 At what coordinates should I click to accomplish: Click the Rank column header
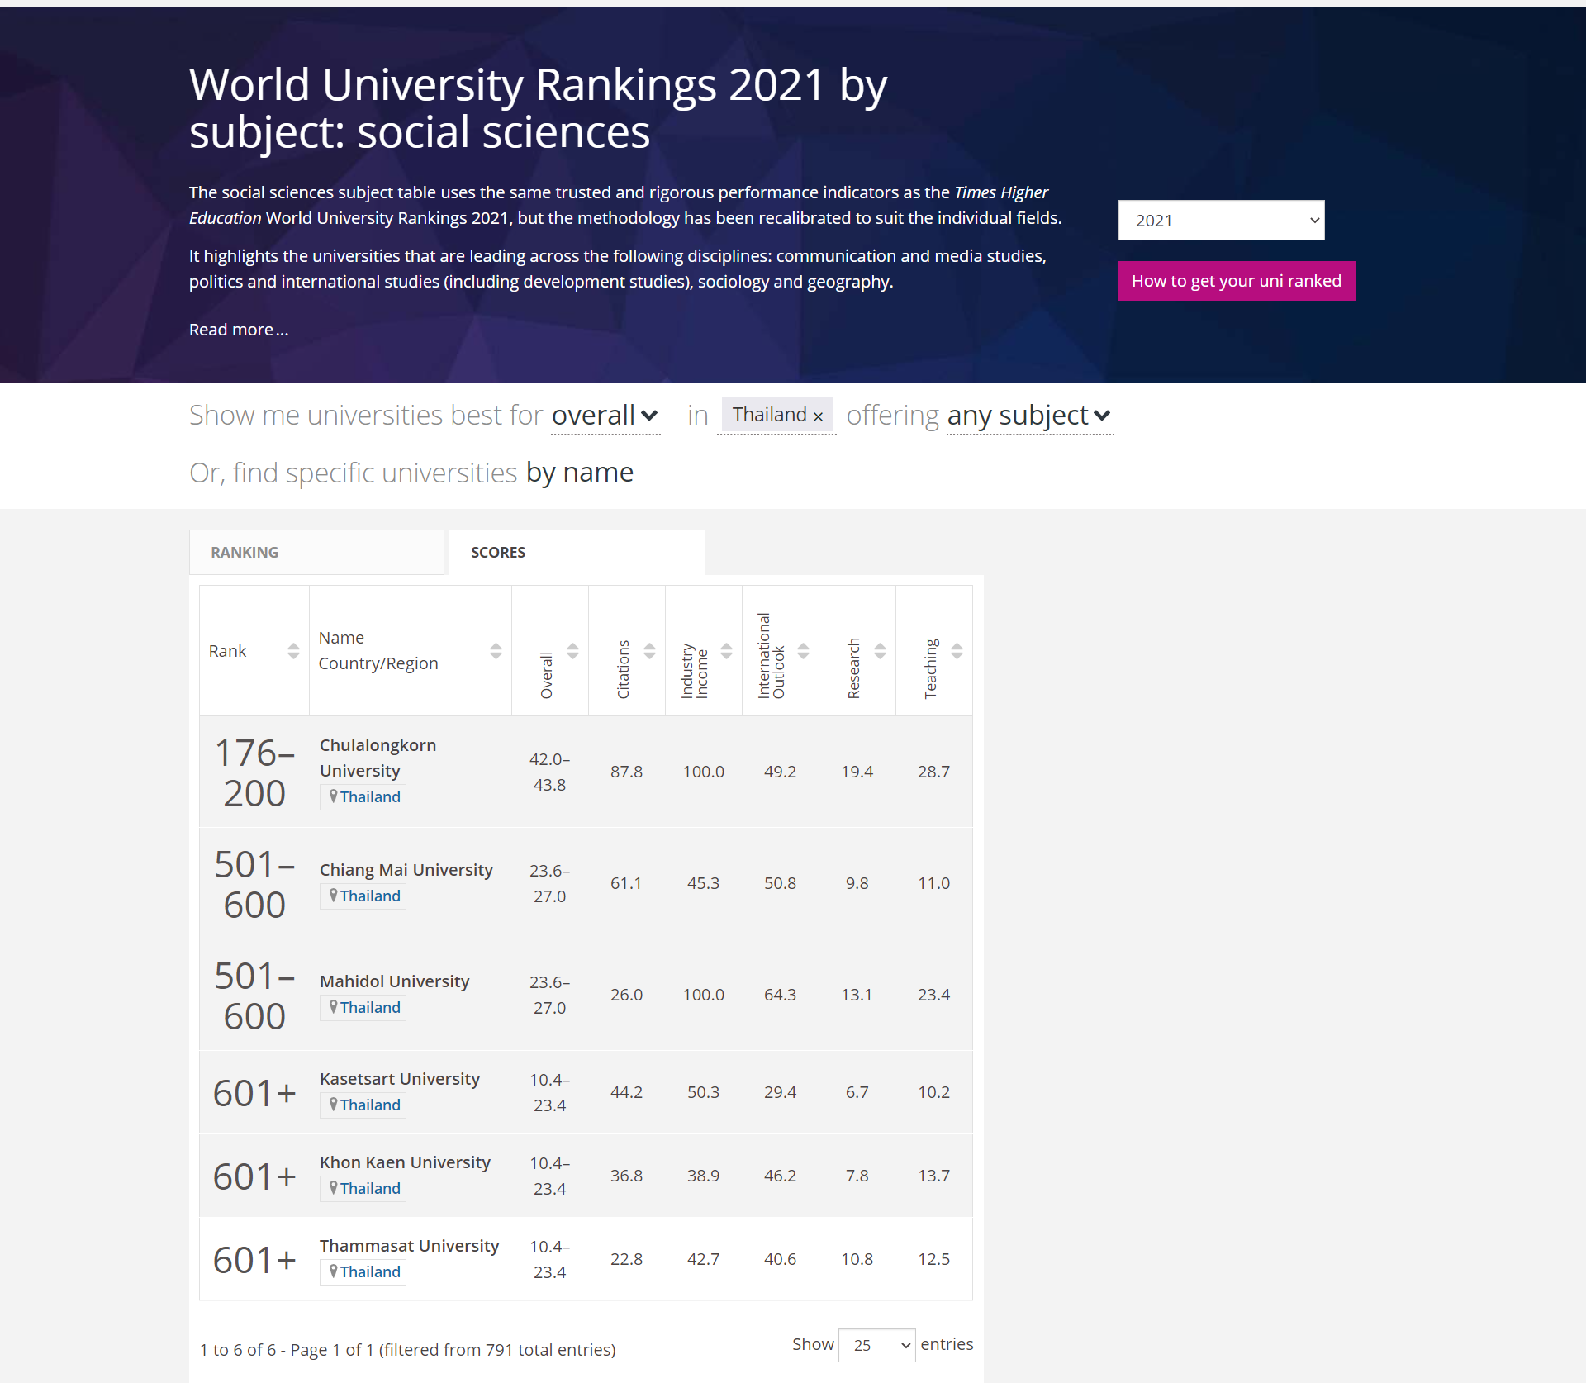(254, 651)
